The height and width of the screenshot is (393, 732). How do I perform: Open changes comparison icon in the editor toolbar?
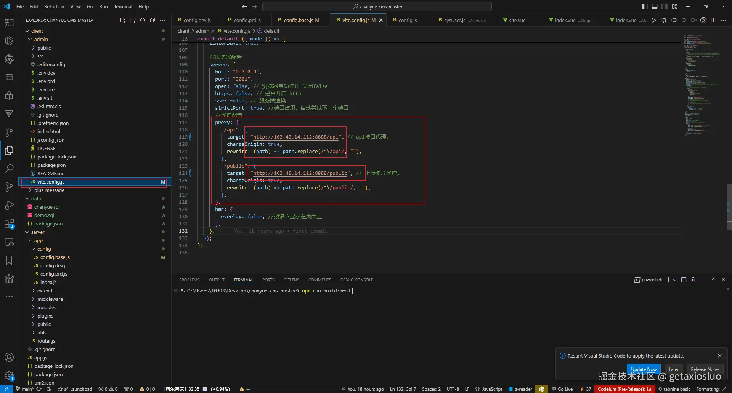tap(664, 20)
